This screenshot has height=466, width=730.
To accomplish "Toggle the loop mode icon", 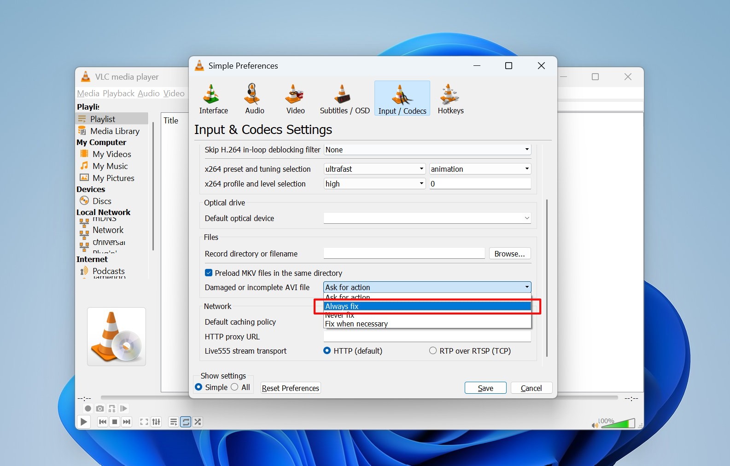I will click(186, 422).
